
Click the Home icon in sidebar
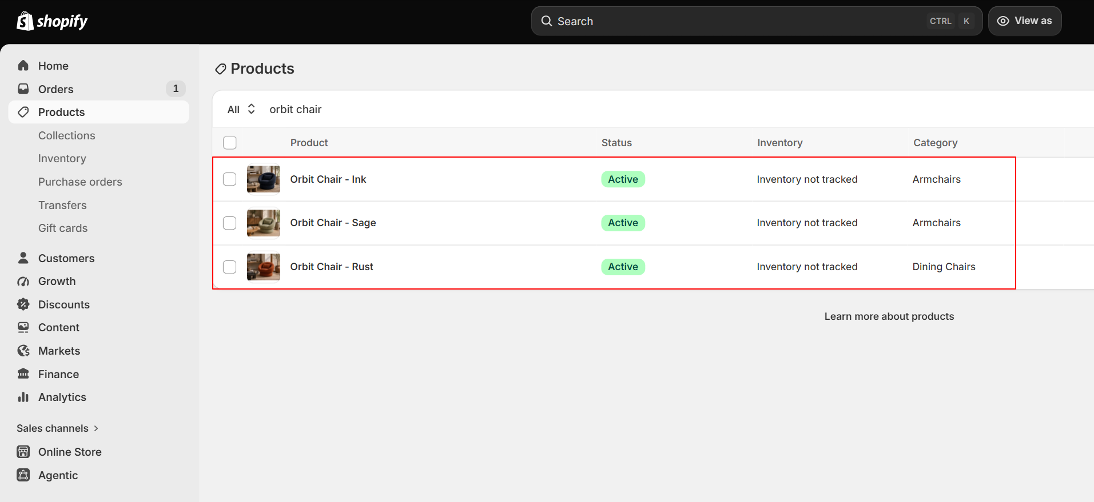(23, 66)
